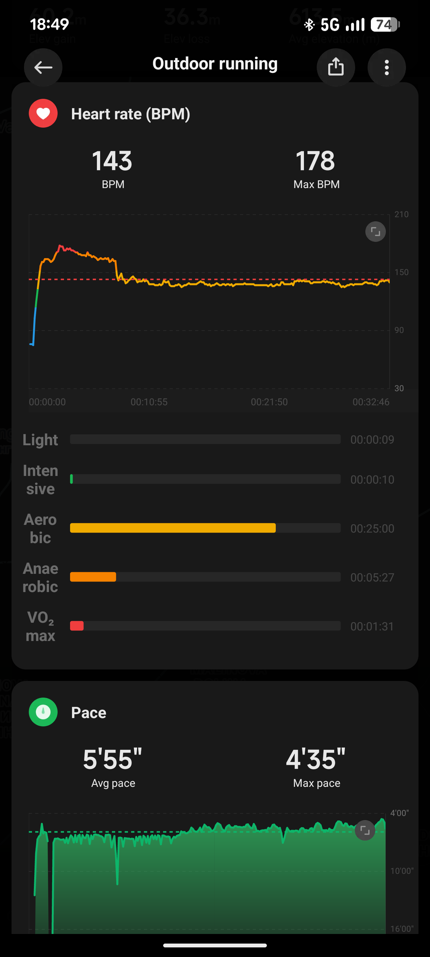
Task: Tap the 143 BPM average value
Action: point(112,161)
